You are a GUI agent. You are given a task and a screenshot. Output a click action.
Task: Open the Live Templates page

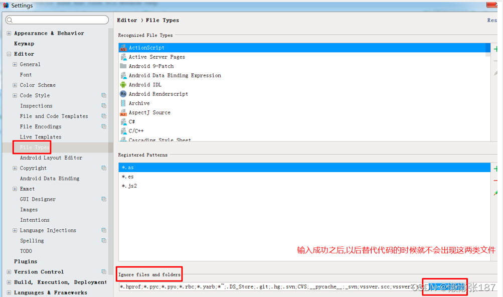(x=41, y=137)
